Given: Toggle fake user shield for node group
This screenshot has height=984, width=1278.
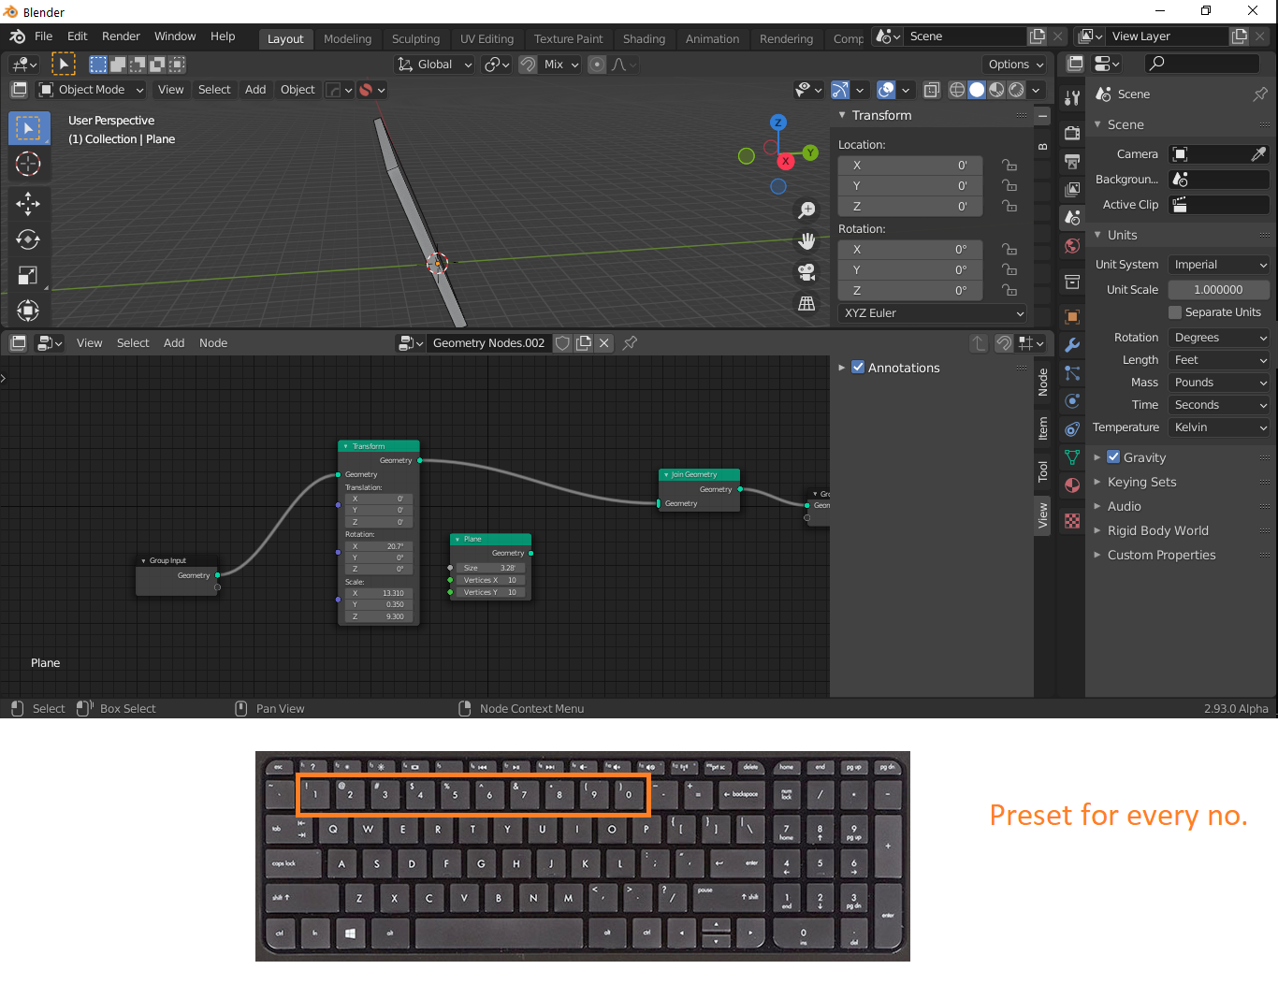Looking at the screenshot, I should pyautogui.click(x=562, y=343).
